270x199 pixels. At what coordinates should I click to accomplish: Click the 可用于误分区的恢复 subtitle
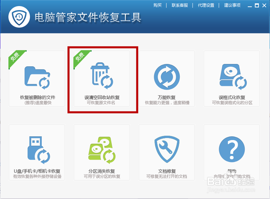click(102, 176)
